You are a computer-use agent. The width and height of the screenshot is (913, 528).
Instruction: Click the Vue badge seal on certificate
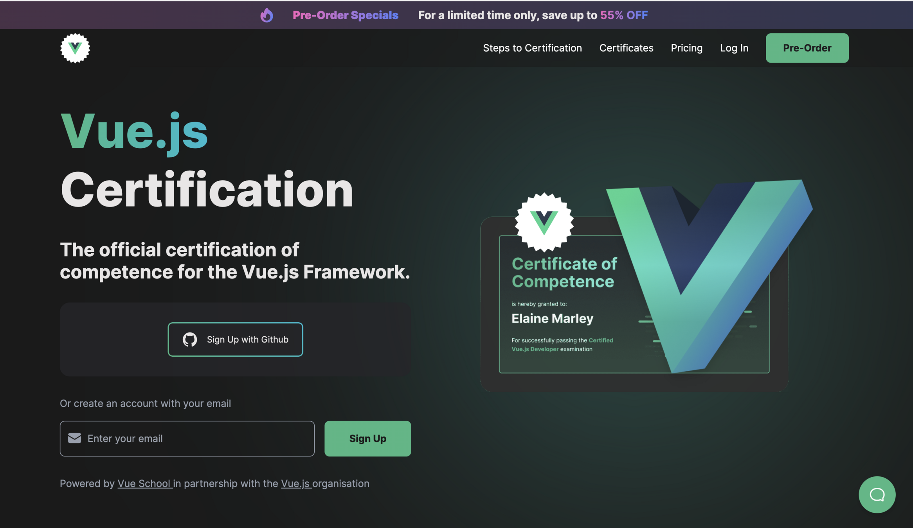[x=544, y=222]
